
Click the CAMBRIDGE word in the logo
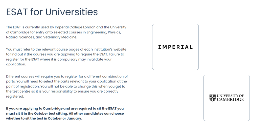click(230, 99)
